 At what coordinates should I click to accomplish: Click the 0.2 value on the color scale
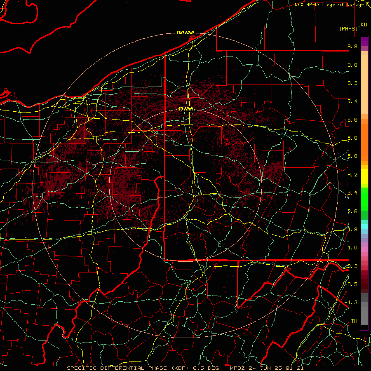coord(352,266)
